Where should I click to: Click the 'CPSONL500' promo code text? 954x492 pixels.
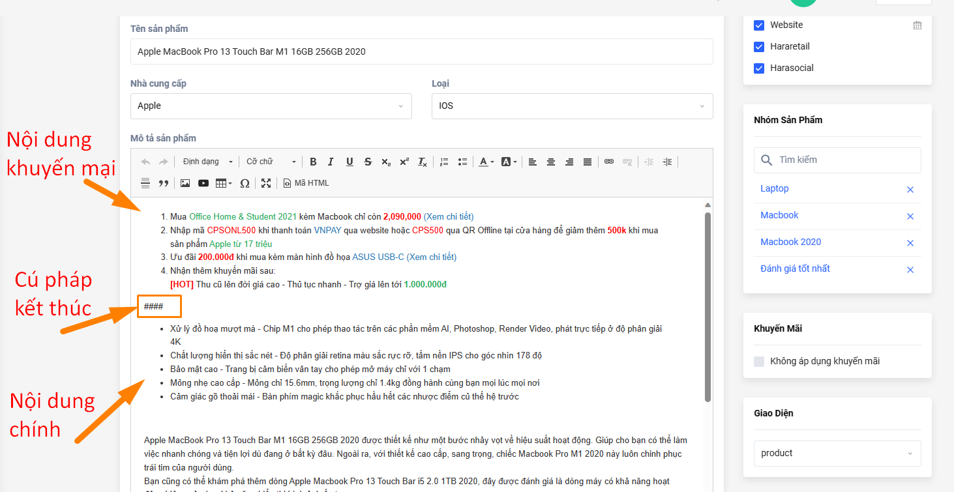[x=231, y=230]
